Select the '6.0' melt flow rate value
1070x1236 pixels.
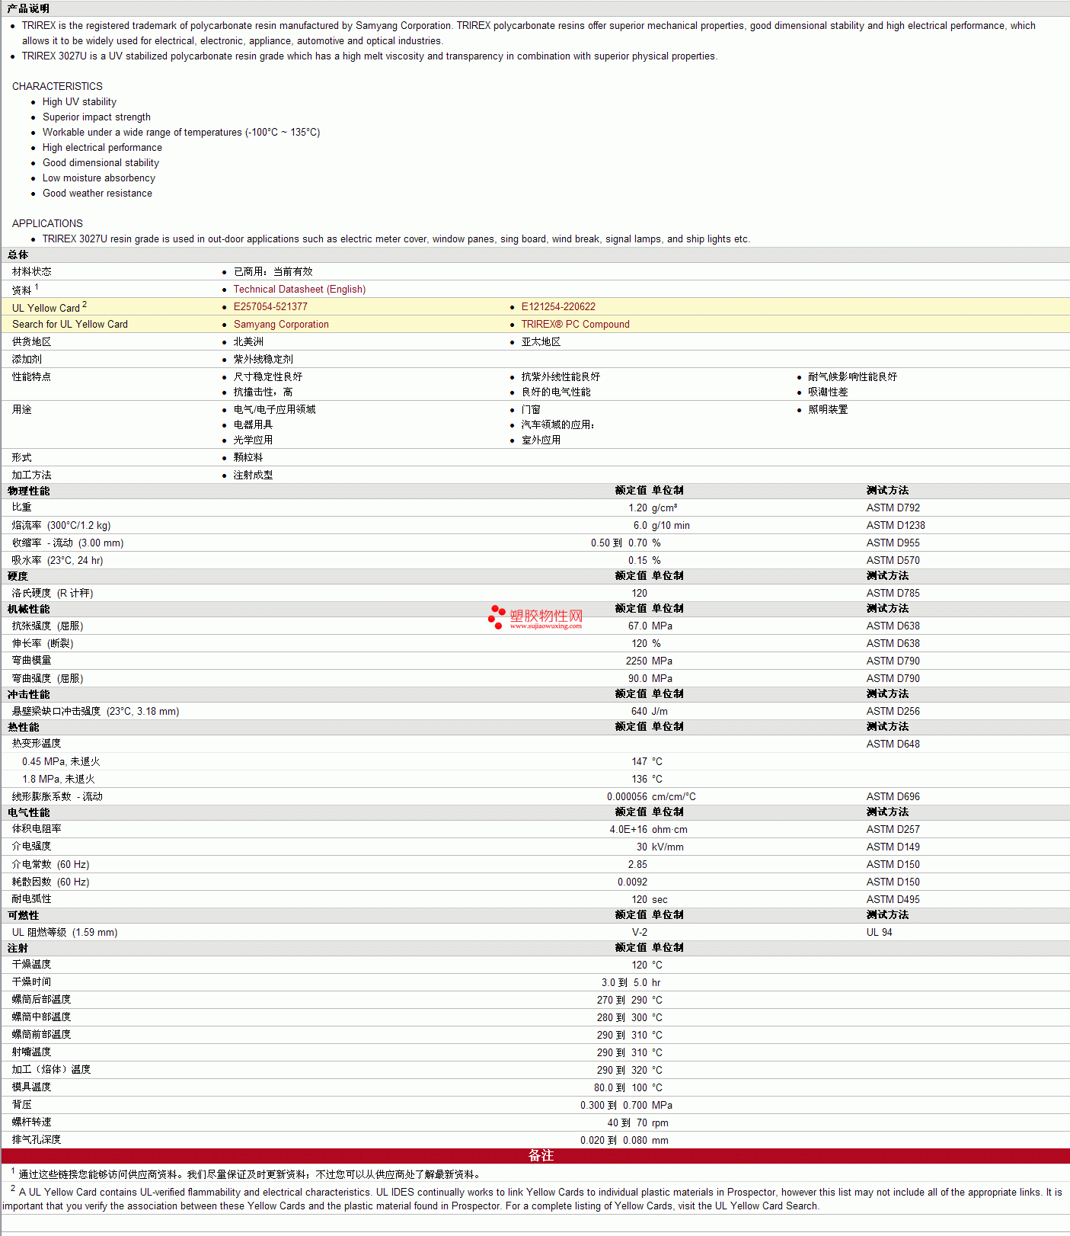click(640, 526)
